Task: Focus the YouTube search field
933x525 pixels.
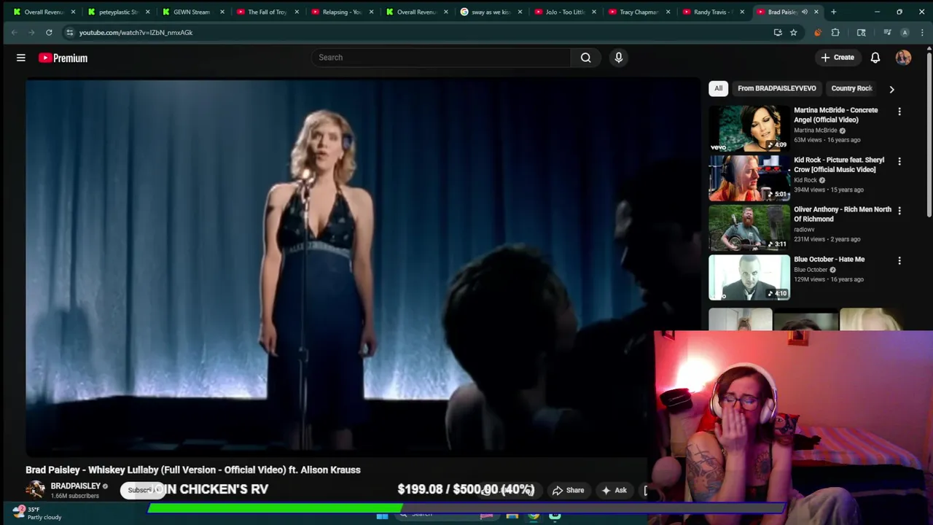Action: (x=441, y=58)
